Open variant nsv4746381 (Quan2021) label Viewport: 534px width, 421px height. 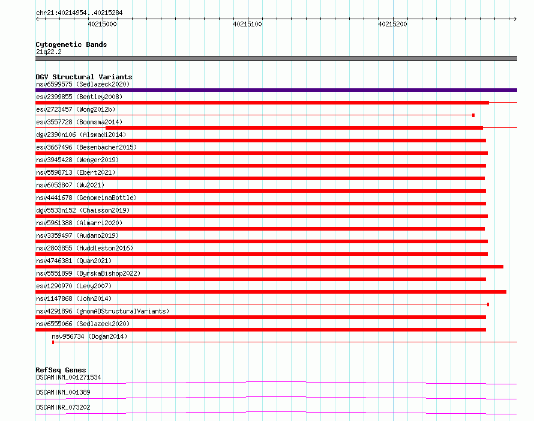click(x=74, y=261)
